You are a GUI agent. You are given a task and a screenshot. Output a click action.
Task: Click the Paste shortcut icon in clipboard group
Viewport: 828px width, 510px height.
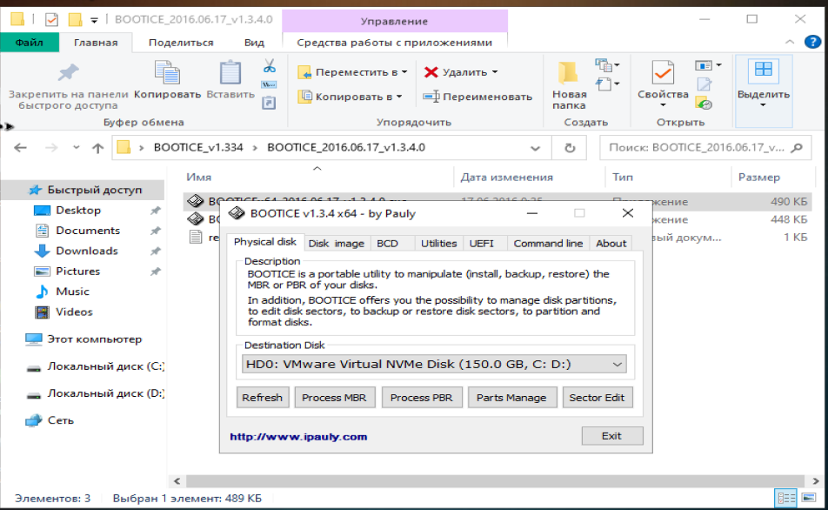(x=269, y=102)
